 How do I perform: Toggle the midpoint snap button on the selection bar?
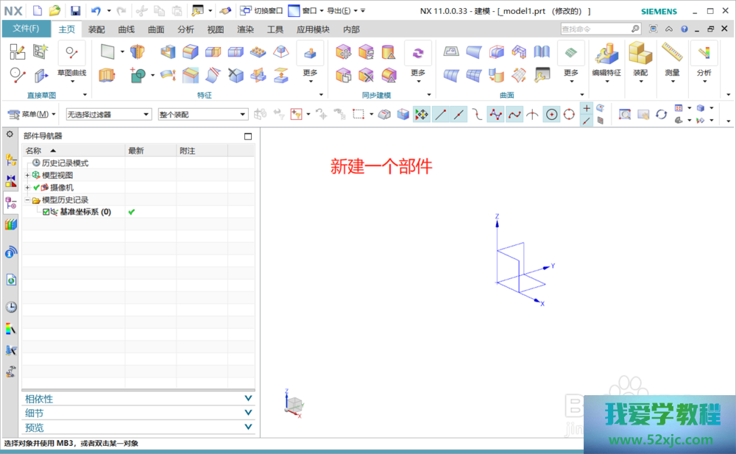tap(459, 114)
